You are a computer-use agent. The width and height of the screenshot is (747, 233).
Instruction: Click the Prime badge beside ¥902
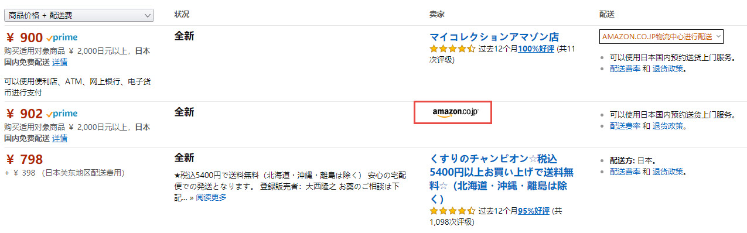(62, 114)
